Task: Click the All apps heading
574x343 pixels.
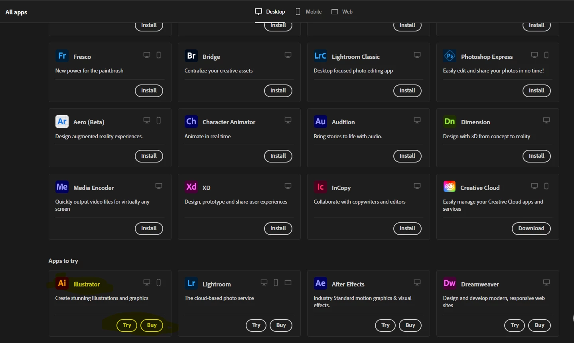Action: (16, 12)
